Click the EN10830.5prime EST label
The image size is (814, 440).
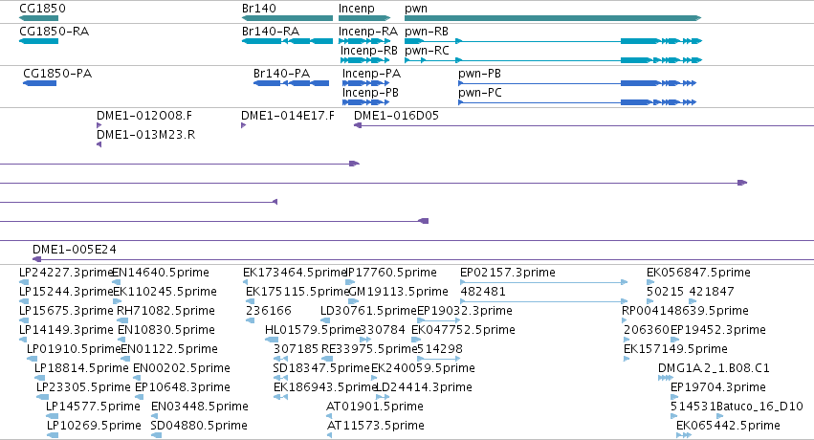[x=166, y=330]
